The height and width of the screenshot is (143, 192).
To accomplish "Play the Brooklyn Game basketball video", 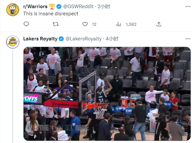I will point(107,94).
